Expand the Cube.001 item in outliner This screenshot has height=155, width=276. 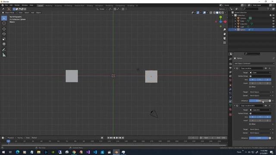pos(235,24)
